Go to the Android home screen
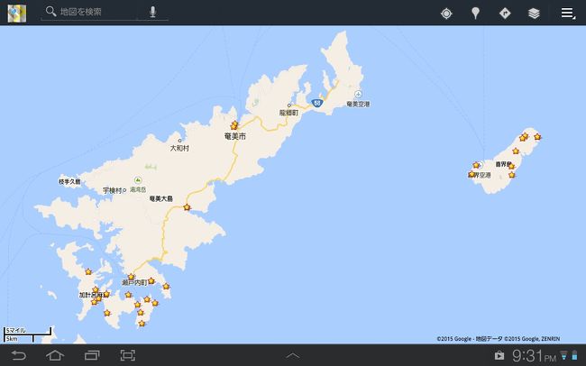586x366 pixels. coord(55,355)
